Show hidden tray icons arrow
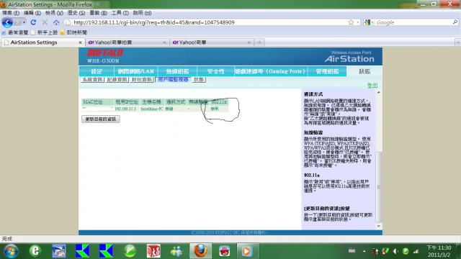The image size is (461, 259). [x=364, y=251]
